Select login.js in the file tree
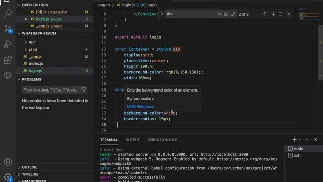Image resolution: width=323 pixels, height=182 pixels. pyautogui.click(x=55, y=71)
